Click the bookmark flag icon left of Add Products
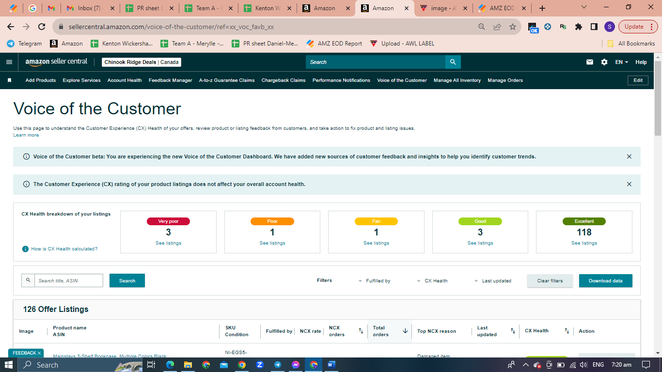 point(9,80)
